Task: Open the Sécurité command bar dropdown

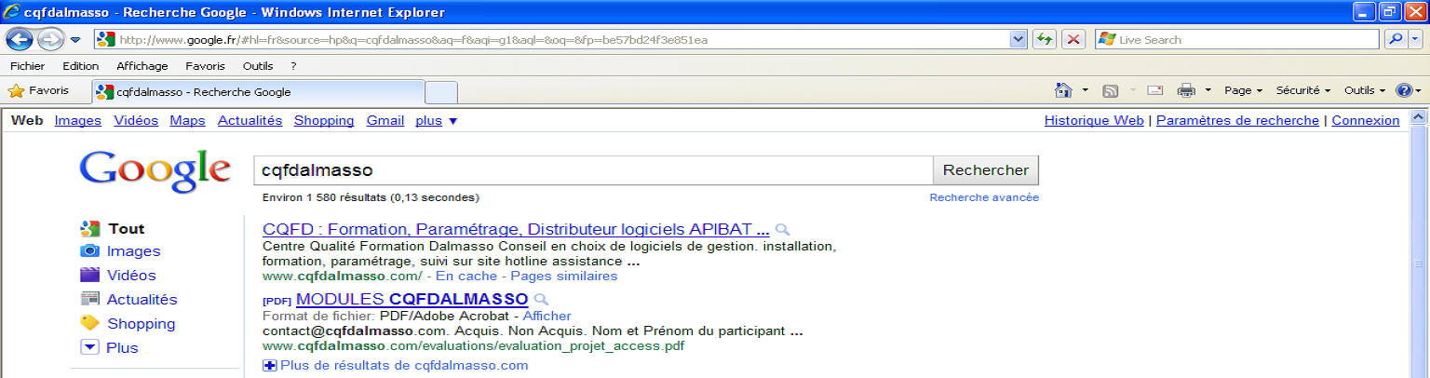Action: tap(1303, 90)
